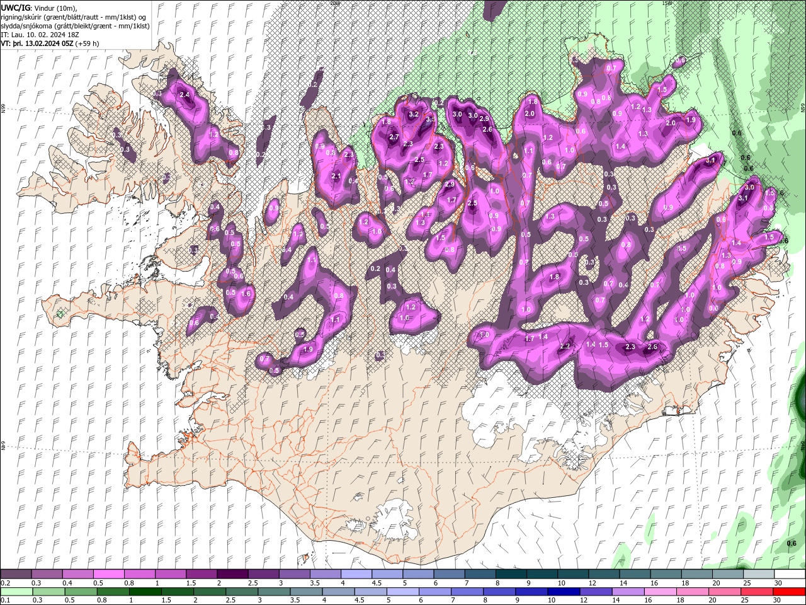Pick the bright red rain swatch for 30
806x605 pixels.
(790, 592)
